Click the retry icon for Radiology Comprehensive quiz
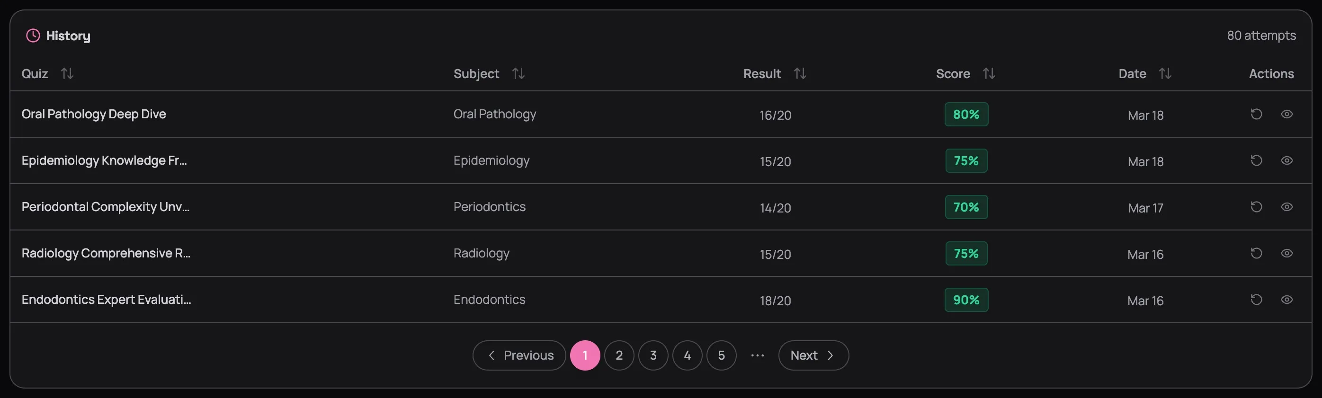This screenshot has height=398, width=1322. 1256,253
